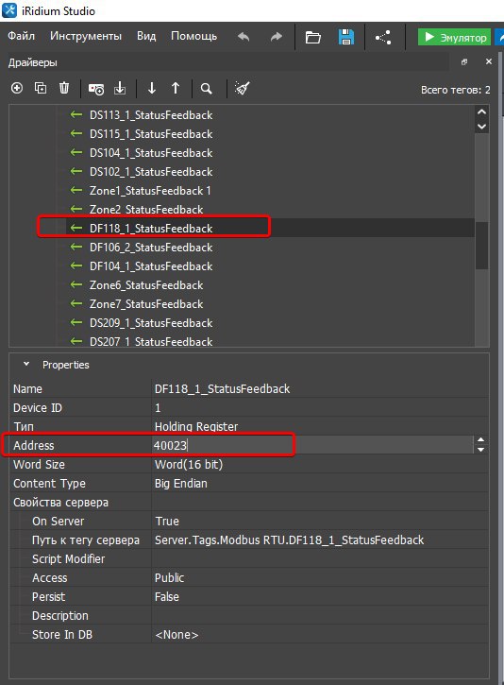The image size is (504, 685).
Task: Delete selected tag trash icon
Action: click(64, 88)
